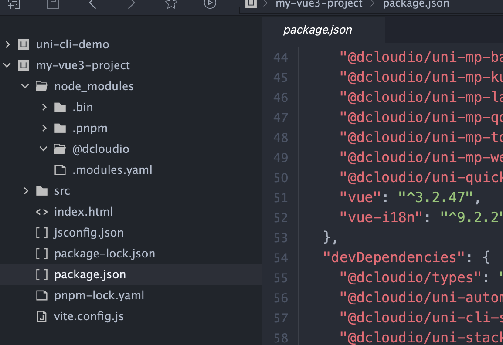
Task: Click the vite.config.js script file icon
Action: tap(42, 316)
